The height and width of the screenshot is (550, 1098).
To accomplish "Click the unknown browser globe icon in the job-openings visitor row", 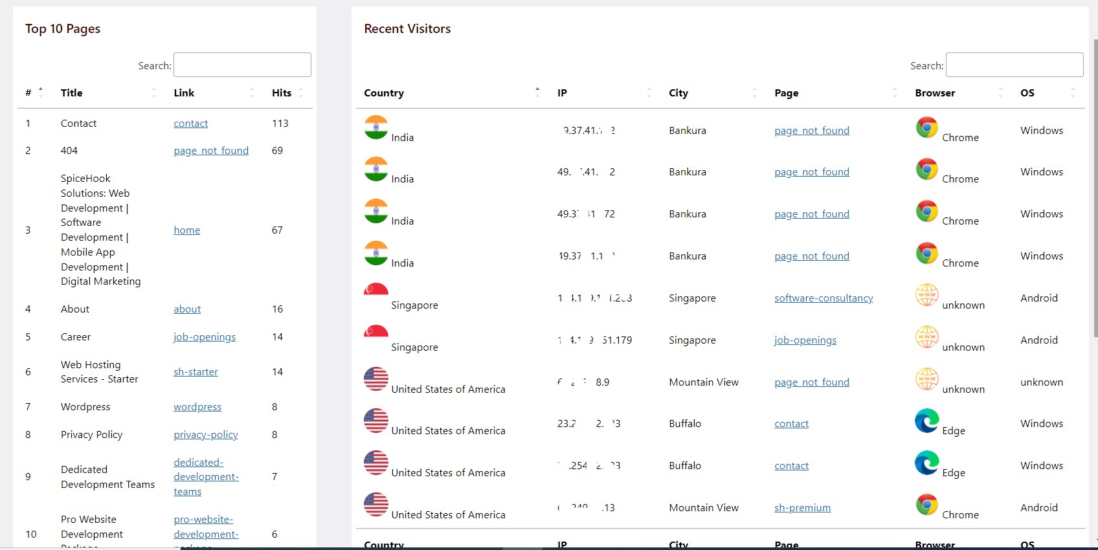I will coord(926,337).
